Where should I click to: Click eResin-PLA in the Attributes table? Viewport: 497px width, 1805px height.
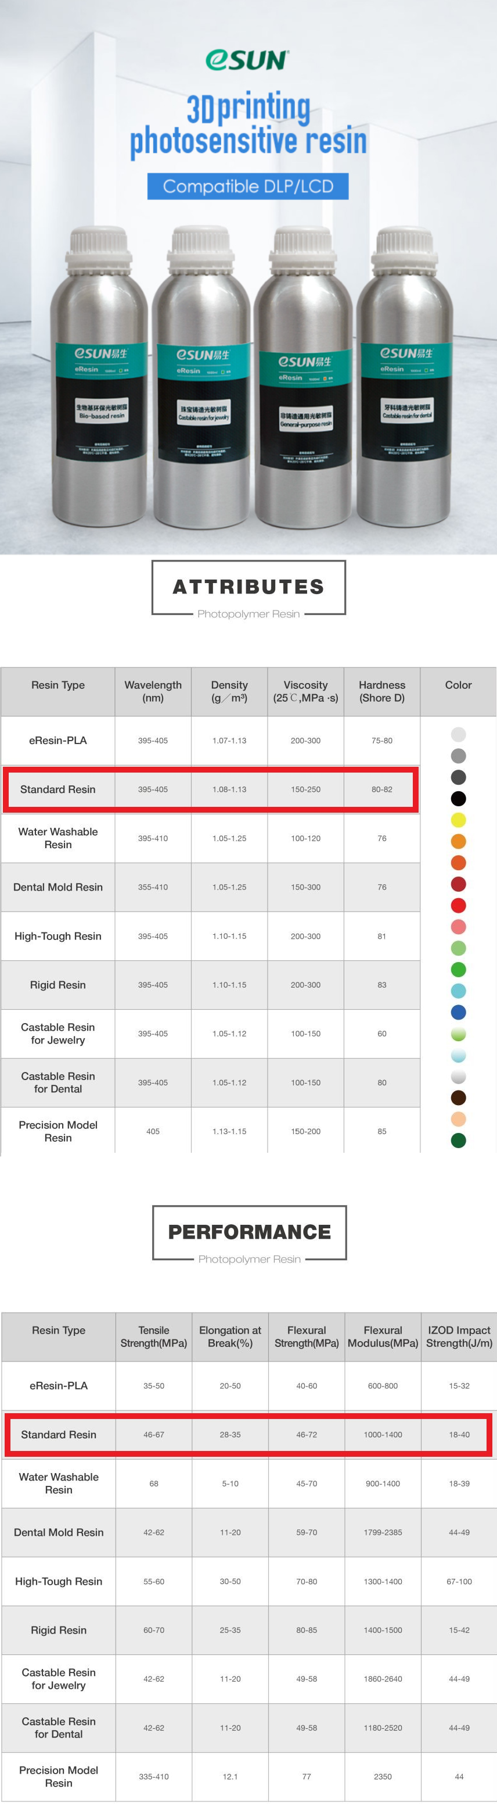coord(58,740)
